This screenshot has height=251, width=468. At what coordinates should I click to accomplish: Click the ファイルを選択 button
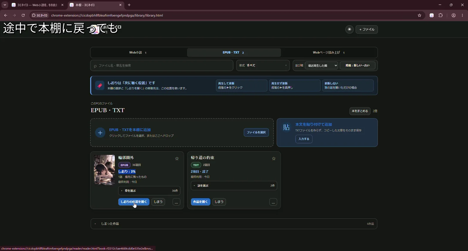pos(256,133)
